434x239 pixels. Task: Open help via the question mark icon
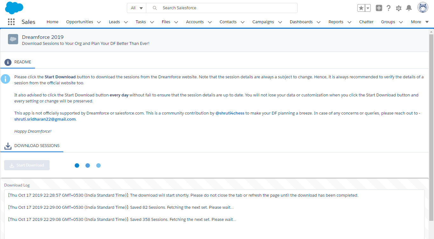pos(389,8)
